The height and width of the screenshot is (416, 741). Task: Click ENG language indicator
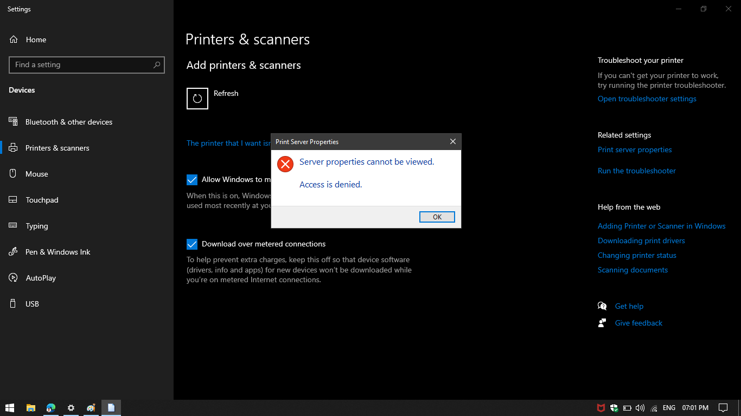(669, 408)
